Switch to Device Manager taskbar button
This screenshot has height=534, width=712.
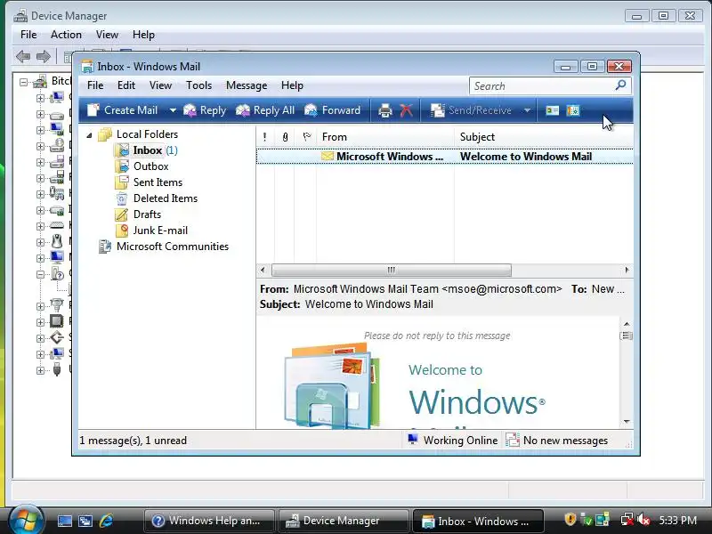344,521
